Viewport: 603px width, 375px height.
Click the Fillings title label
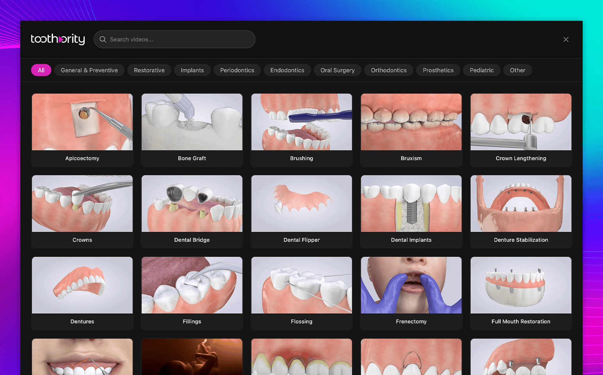coord(192,321)
